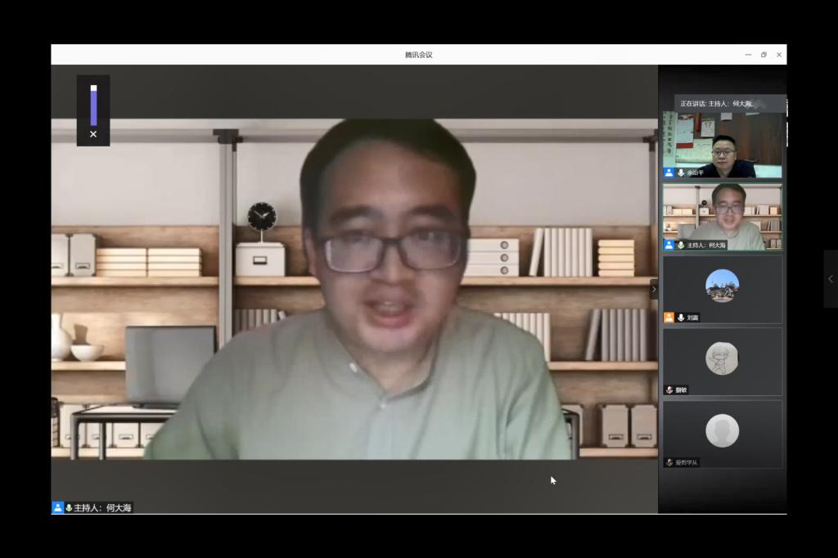This screenshot has width=838, height=558.
Task: Click the muted mic icon beside 顧敏
Action: (669, 390)
